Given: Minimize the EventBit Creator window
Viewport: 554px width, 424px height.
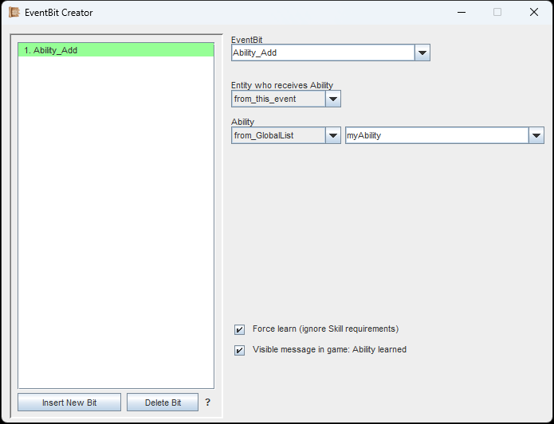Looking at the screenshot, I should [x=461, y=13].
